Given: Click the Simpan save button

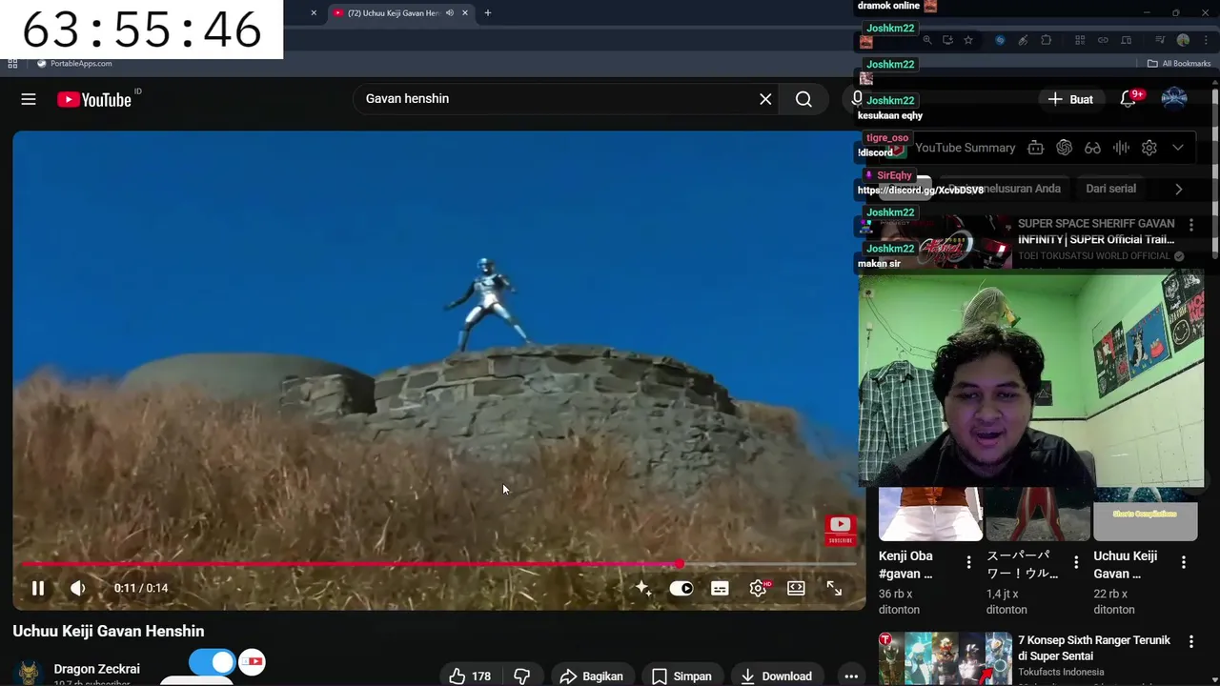Looking at the screenshot, I should click(681, 676).
